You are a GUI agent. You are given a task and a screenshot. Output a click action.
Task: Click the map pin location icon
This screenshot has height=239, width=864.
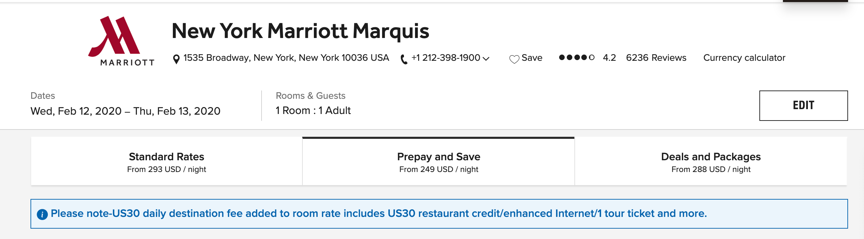pyautogui.click(x=176, y=59)
